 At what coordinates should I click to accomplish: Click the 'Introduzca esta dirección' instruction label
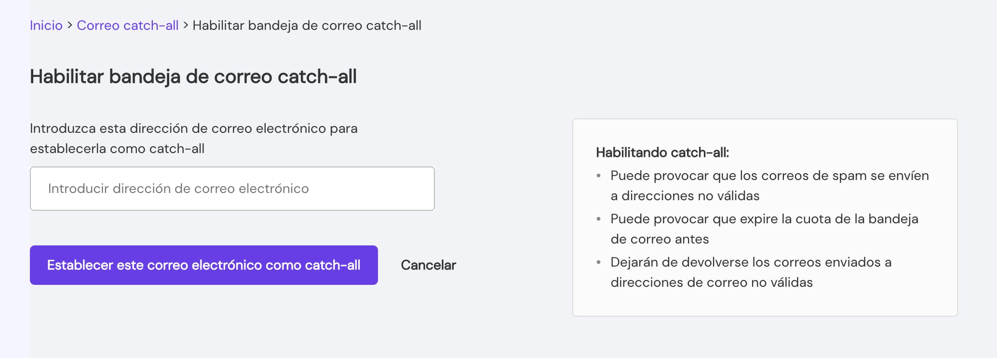(x=194, y=128)
